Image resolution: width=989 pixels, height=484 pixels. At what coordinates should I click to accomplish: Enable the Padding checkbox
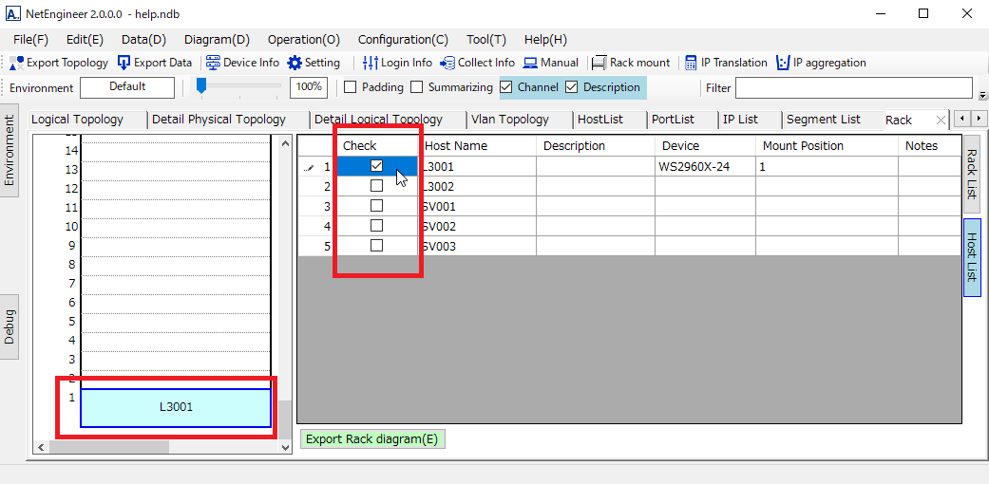(350, 87)
